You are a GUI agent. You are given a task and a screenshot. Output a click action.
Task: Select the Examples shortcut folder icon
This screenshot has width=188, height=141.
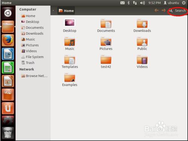(x=70, y=80)
